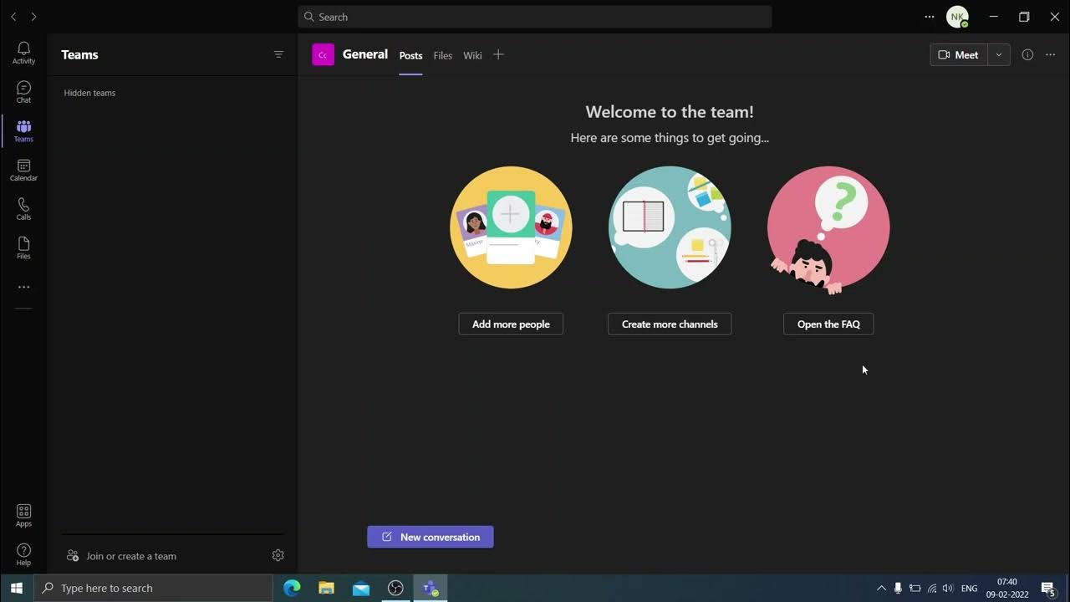Click the Teams panel heading
This screenshot has height=602, width=1070.
point(79,54)
